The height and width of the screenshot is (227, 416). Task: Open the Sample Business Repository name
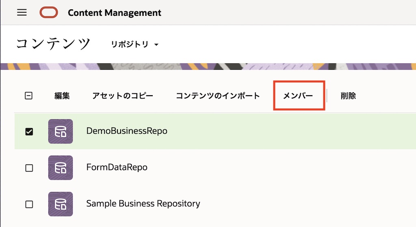pos(143,203)
